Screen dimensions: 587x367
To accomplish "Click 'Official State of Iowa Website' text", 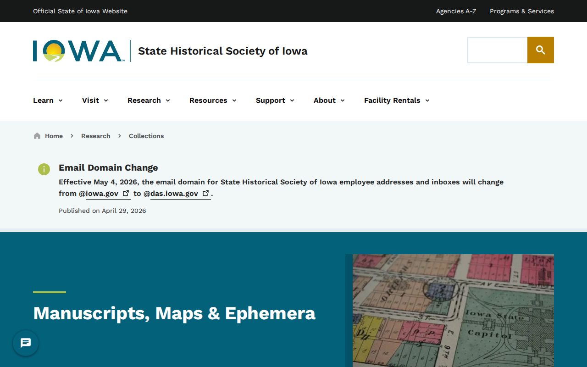I will pos(80,11).
